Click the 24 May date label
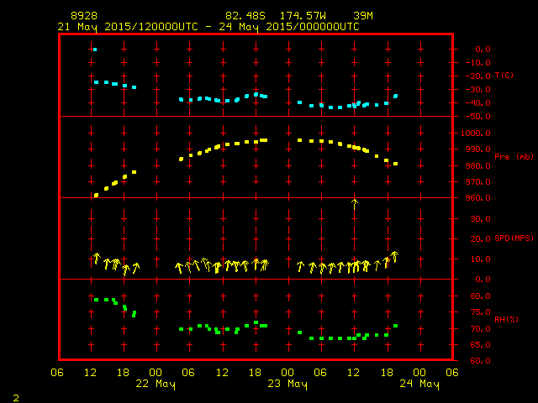538x403 pixels. click(x=419, y=384)
